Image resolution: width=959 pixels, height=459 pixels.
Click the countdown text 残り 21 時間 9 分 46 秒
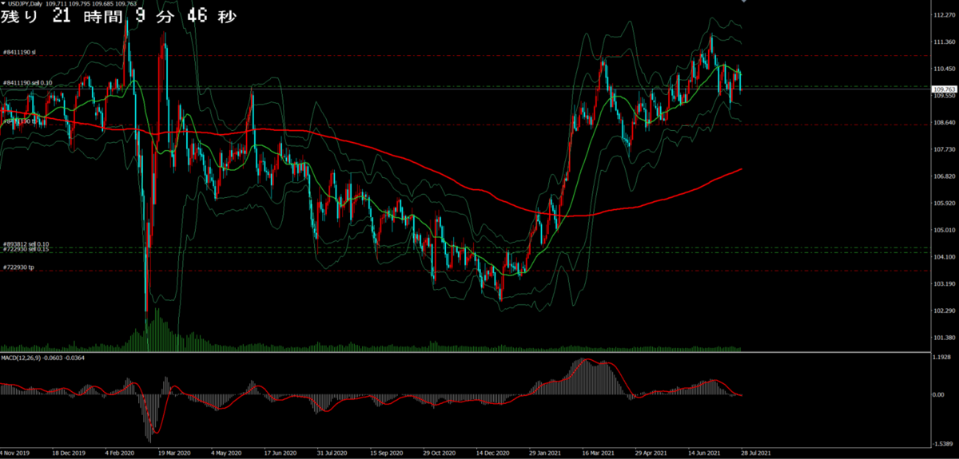(119, 17)
